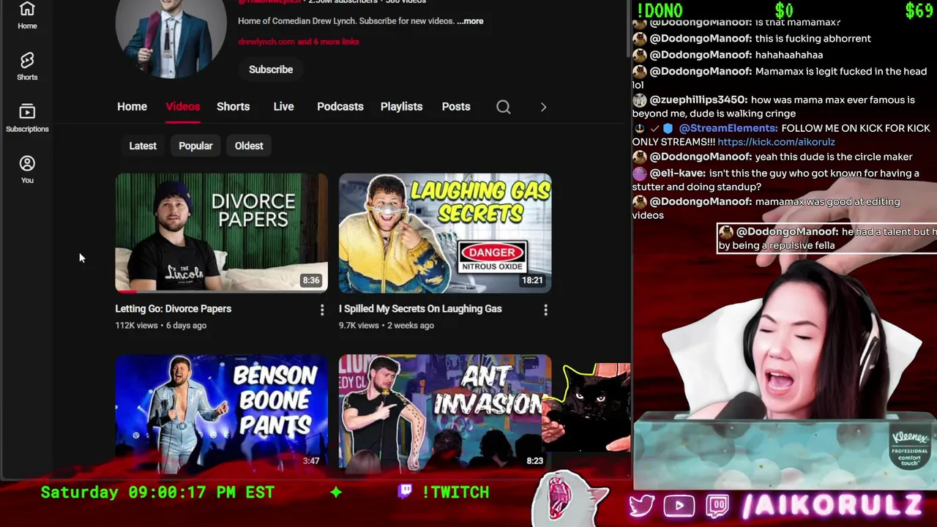Click the @eli-kave chat username
This screenshot has height=527, width=937.
[x=678, y=173]
